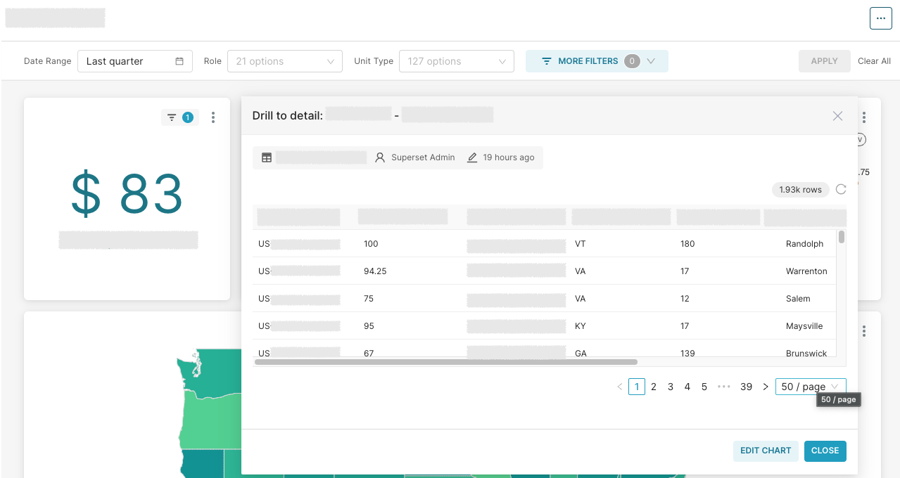Open the dashboard ellipsis menu at top right

880,18
